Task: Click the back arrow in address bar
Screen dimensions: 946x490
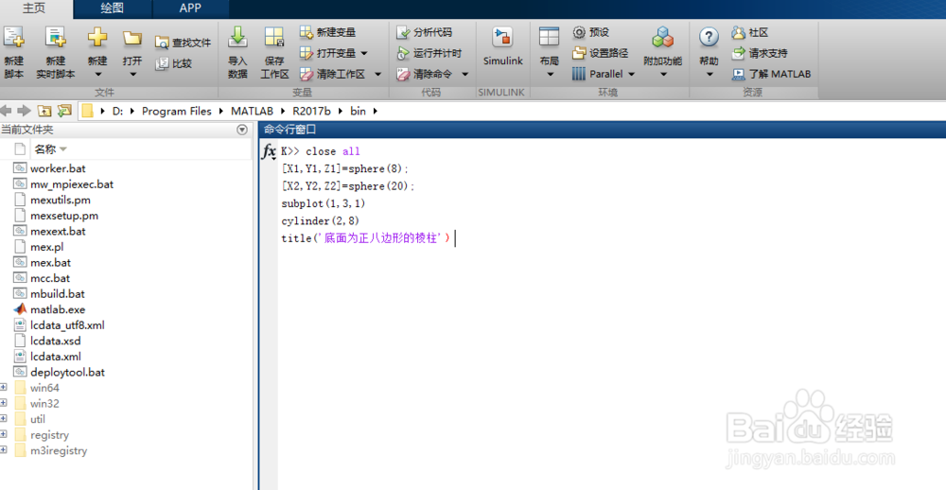Action: [x=6, y=111]
